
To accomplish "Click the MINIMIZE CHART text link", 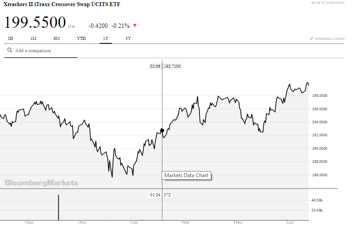I will pyautogui.click(x=330, y=39).
